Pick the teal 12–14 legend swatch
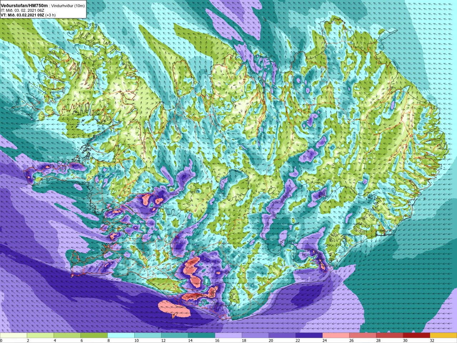Viewport: 457px width, 343px height. point(175,335)
